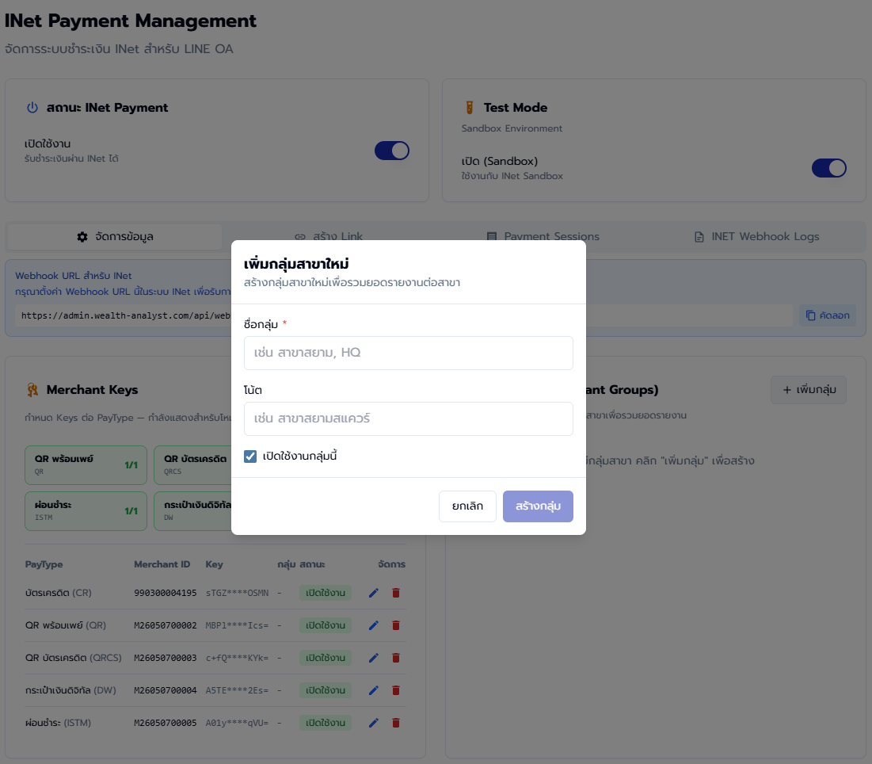The width and height of the screenshot is (872, 764).
Task: Click the Merchant ID column header
Action: pyautogui.click(x=162, y=564)
